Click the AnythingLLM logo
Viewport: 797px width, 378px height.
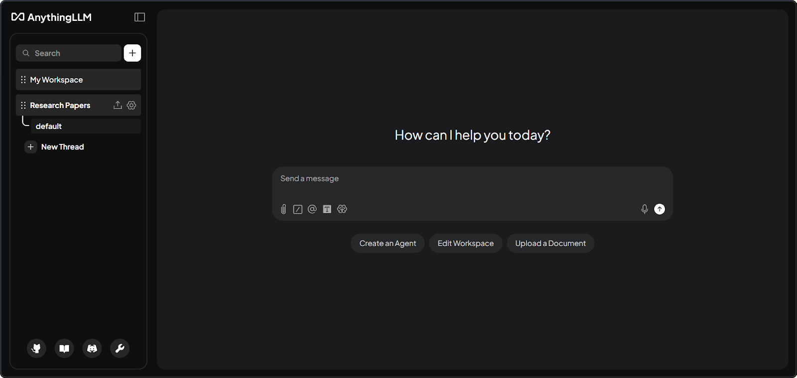[51, 17]
